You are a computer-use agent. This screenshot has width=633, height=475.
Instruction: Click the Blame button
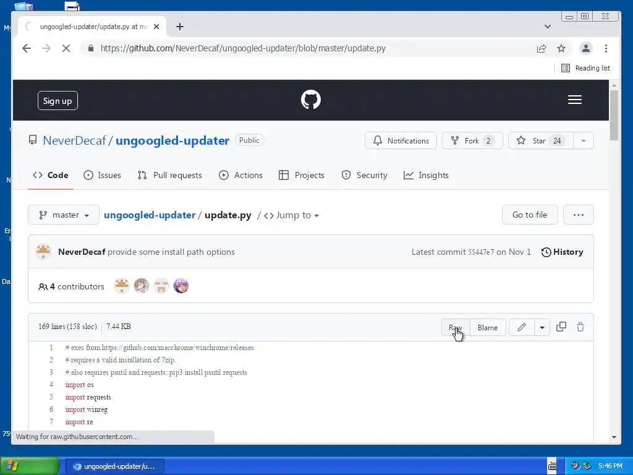pyautogui.click(x=488, y=328)
